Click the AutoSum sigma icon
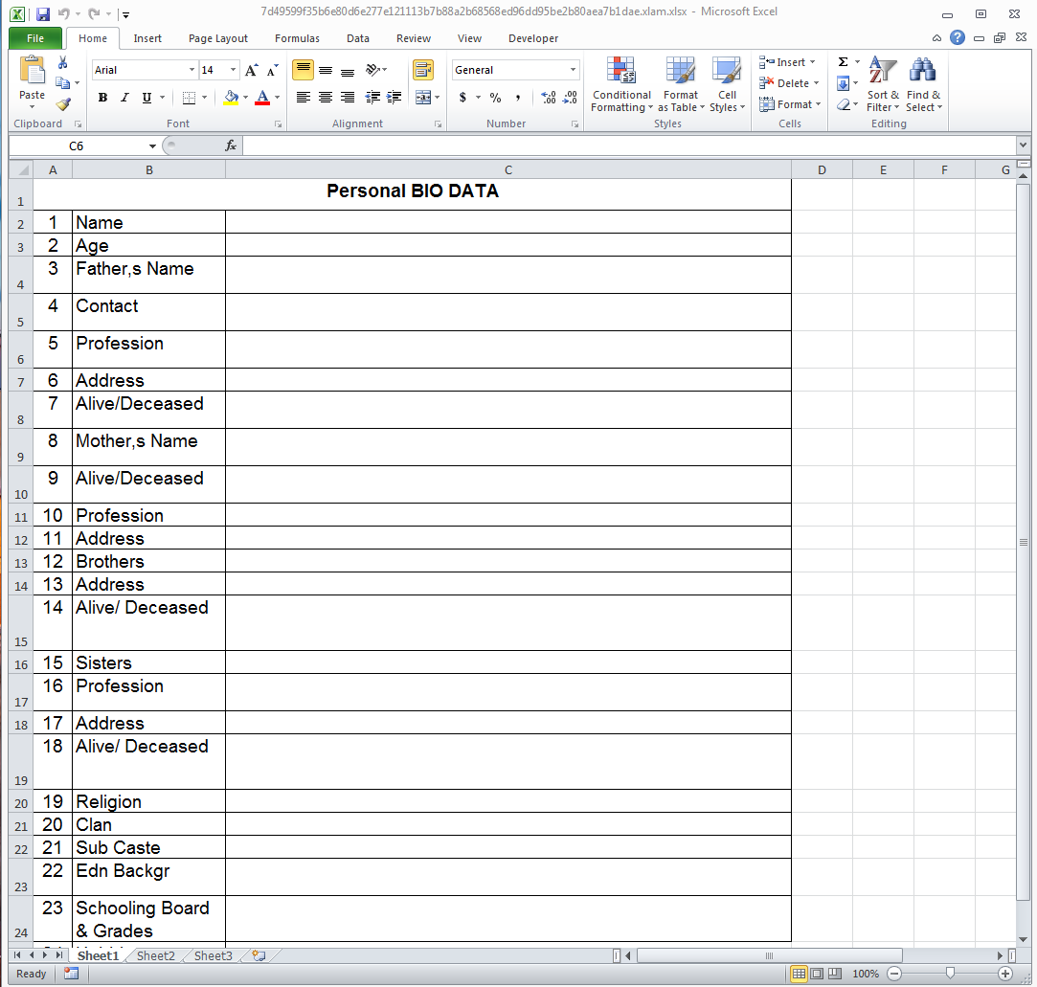Screen dimensions: 1037x987 [x=844, y=62]
